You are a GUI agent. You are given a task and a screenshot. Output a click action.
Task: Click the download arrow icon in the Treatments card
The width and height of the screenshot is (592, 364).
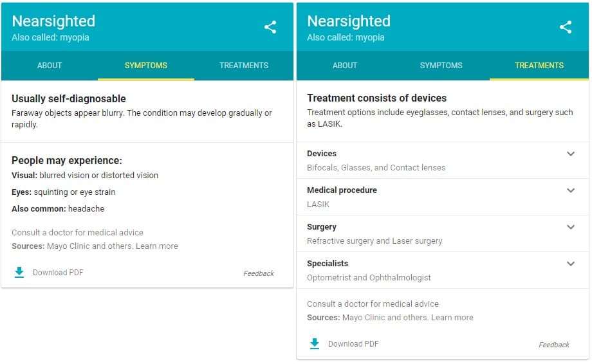pos(315,343)
